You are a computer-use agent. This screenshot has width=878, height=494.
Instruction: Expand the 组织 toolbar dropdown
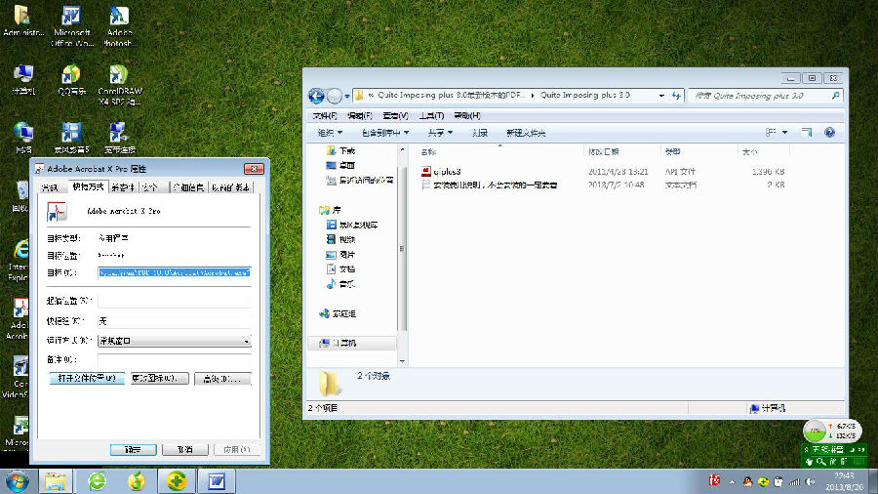pos(330,133)
